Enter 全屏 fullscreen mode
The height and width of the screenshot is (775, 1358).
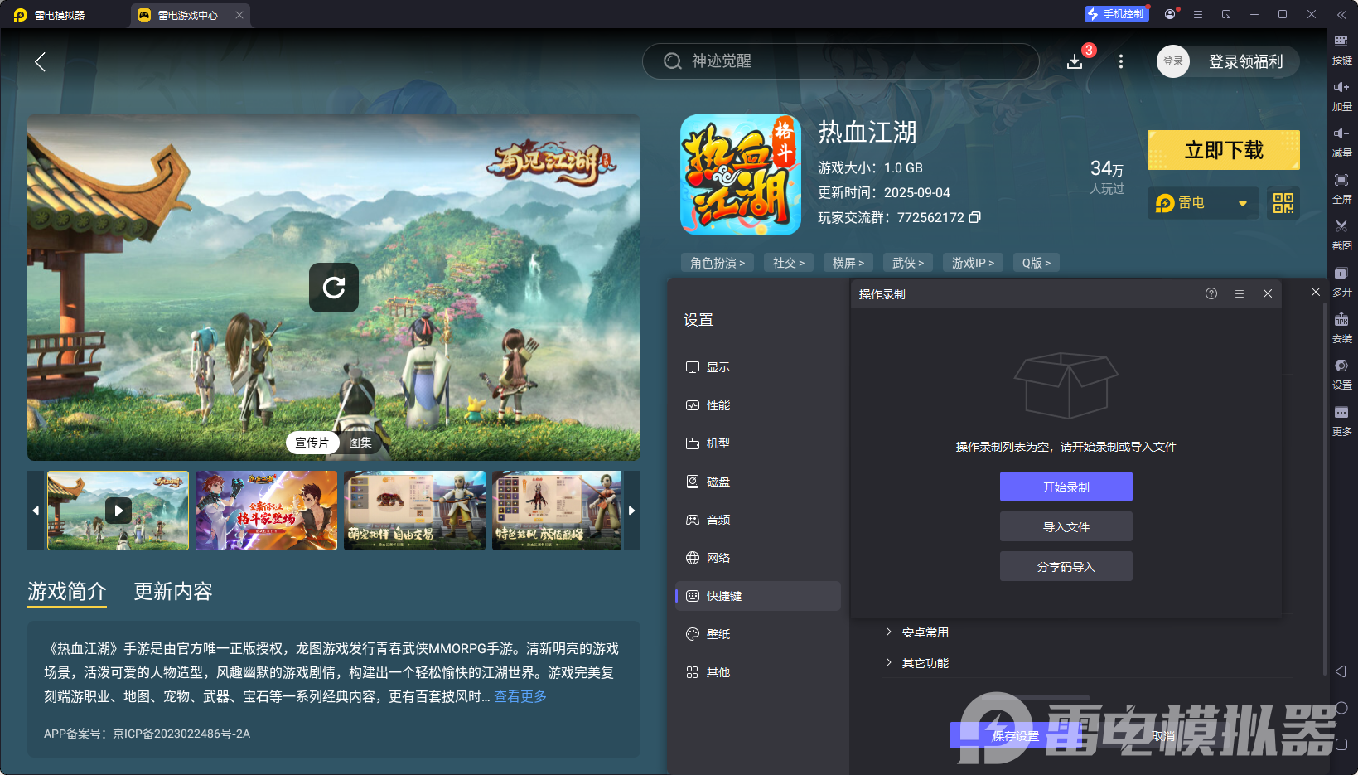[x=1341, y=188]
